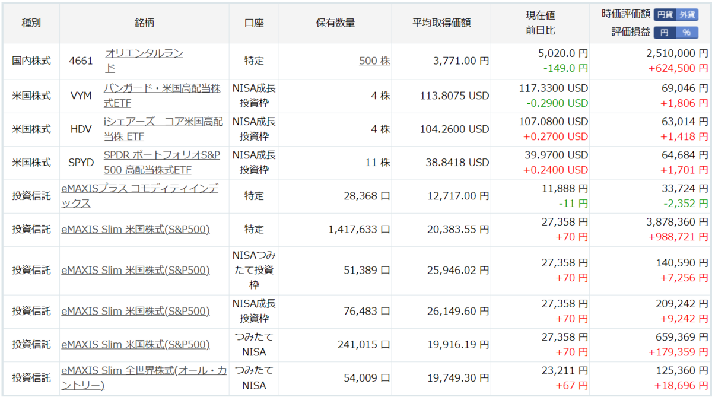Click the 500 株 quantity link
This screenshot has width=712, height=397.
click(374, 61)
